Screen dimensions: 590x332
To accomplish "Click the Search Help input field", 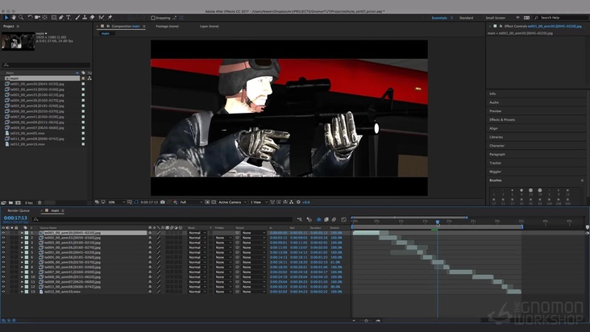I will (x=560, y=17).
